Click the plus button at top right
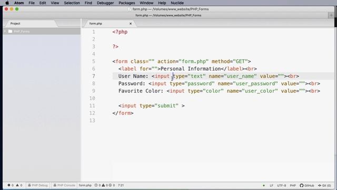 point(331,15)
